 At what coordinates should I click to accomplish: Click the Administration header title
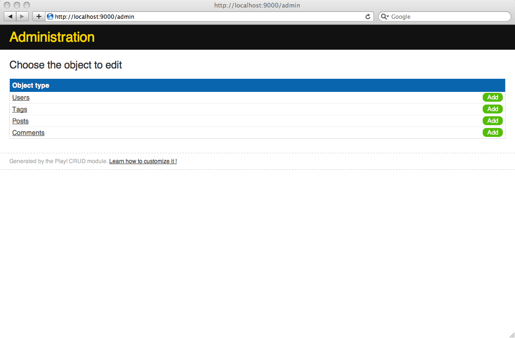52,37
